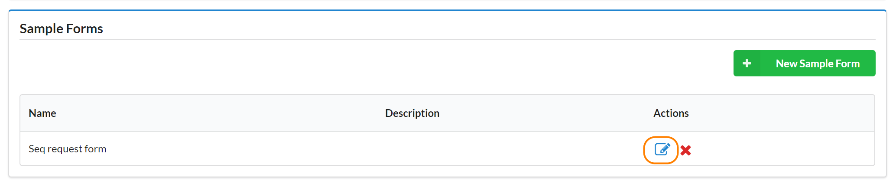Select the Seq request form name
896x186 pixels.
(x=67, y=149)
